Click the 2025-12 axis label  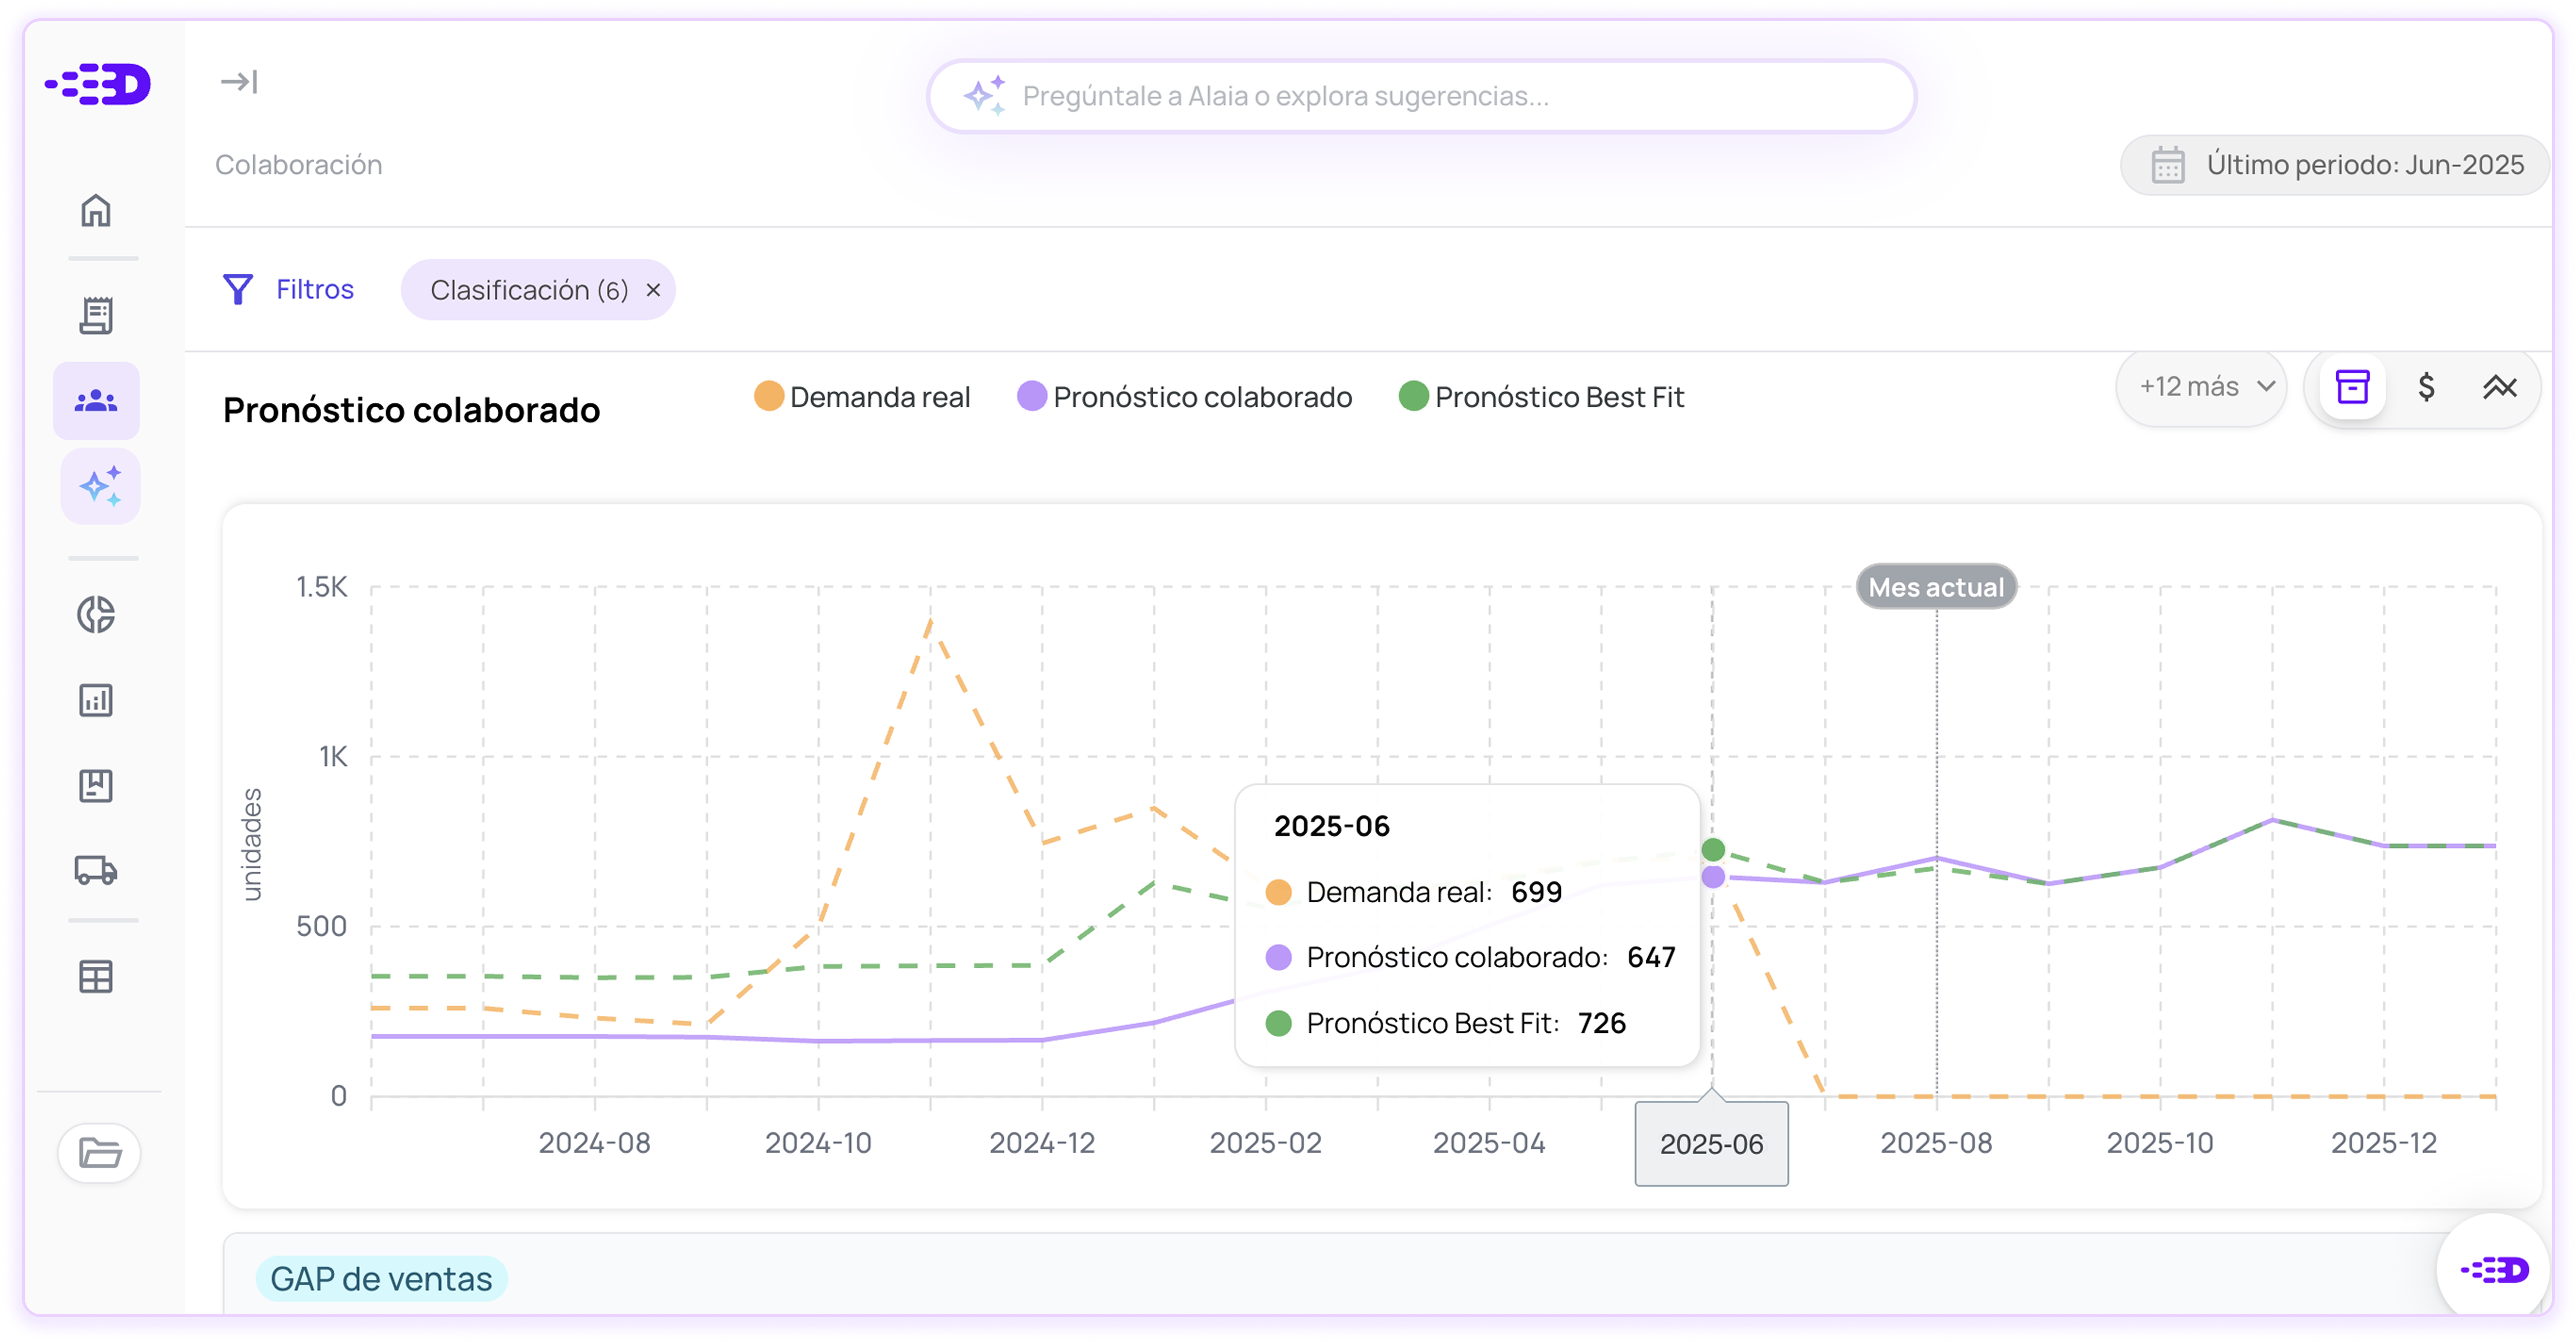[2384, 1143]
